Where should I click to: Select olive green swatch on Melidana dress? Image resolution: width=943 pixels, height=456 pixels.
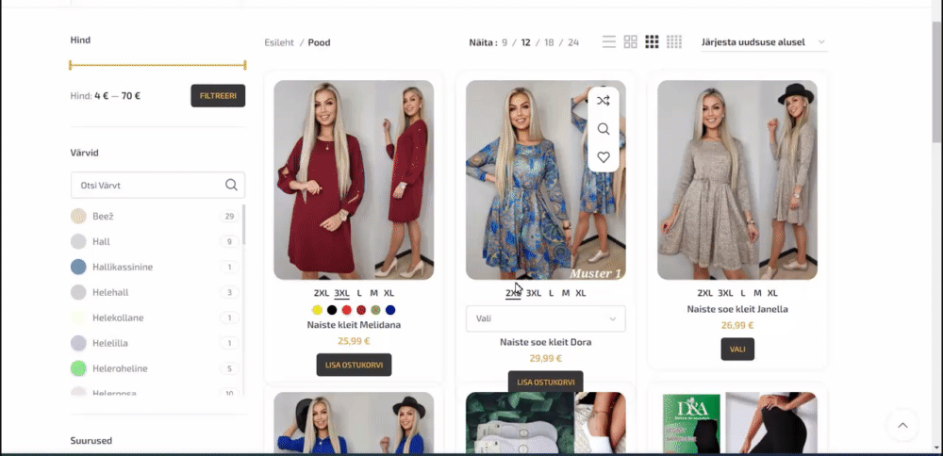(375, 310)
